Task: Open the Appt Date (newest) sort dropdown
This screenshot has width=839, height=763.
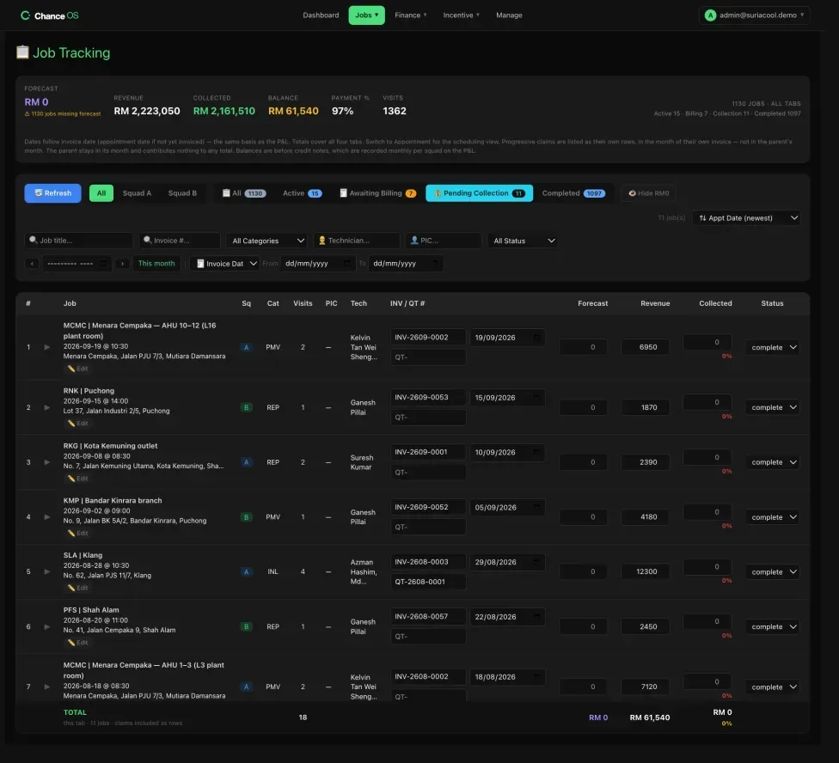Action: [x=746, y=218]
